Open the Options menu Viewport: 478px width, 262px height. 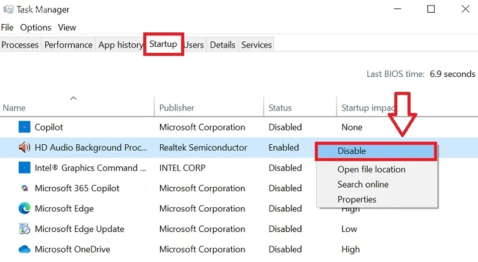click(36, 28)
